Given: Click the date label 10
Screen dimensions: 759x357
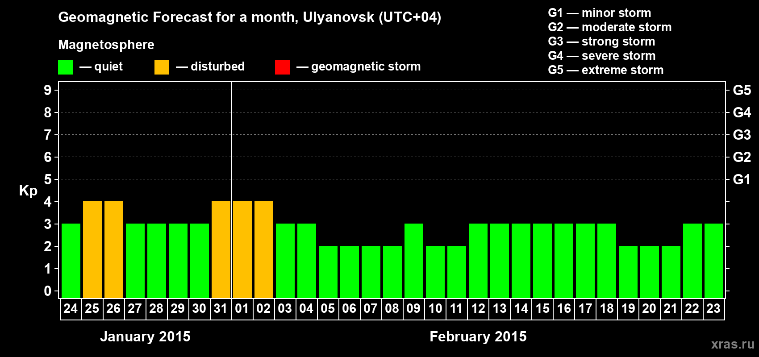Looking at the screenshot, I should tap(435, 308).
